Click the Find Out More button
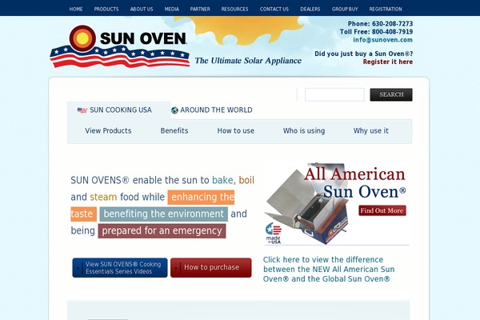480x320 pixels. pos(382,210)
